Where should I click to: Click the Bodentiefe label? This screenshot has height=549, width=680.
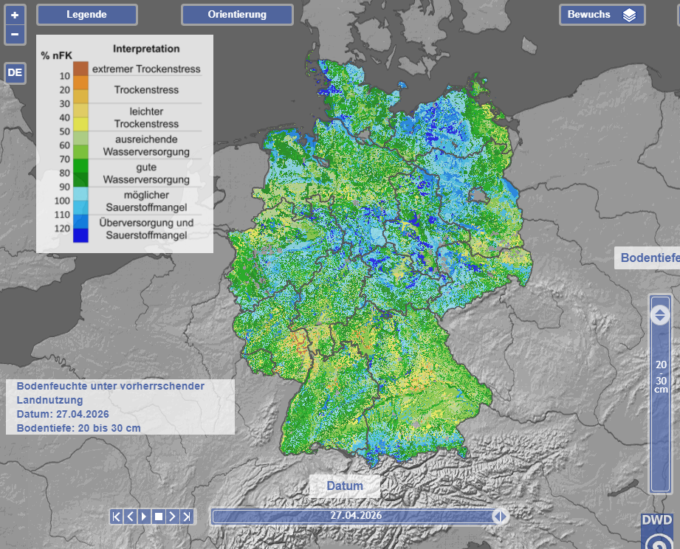648,258
